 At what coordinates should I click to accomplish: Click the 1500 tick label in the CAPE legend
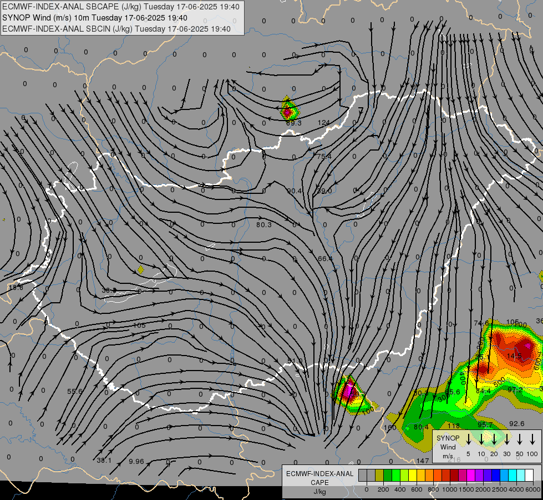point(466,489)
